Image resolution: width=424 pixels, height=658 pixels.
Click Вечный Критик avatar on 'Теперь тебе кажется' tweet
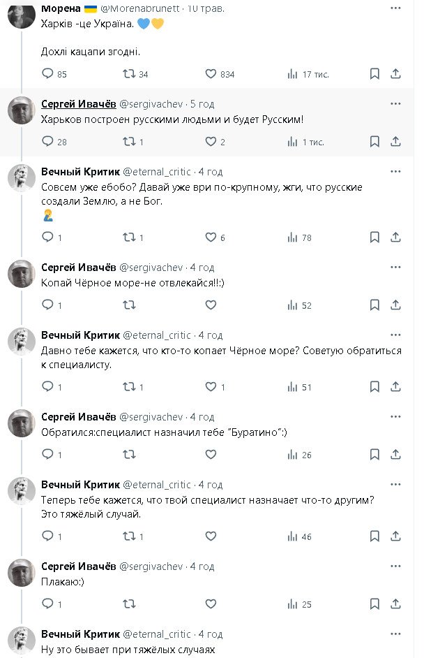coord(22,491)
